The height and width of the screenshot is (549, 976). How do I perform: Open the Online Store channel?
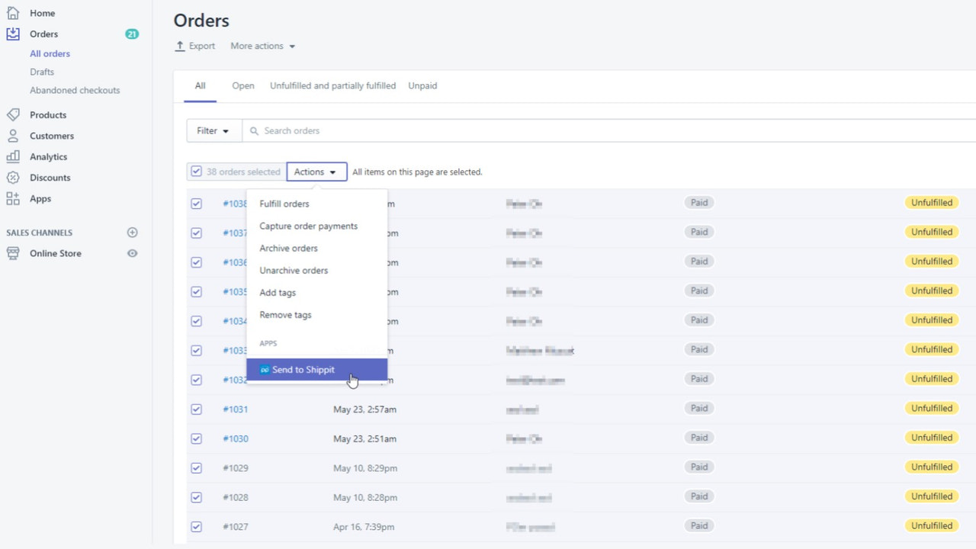[53, 253]
